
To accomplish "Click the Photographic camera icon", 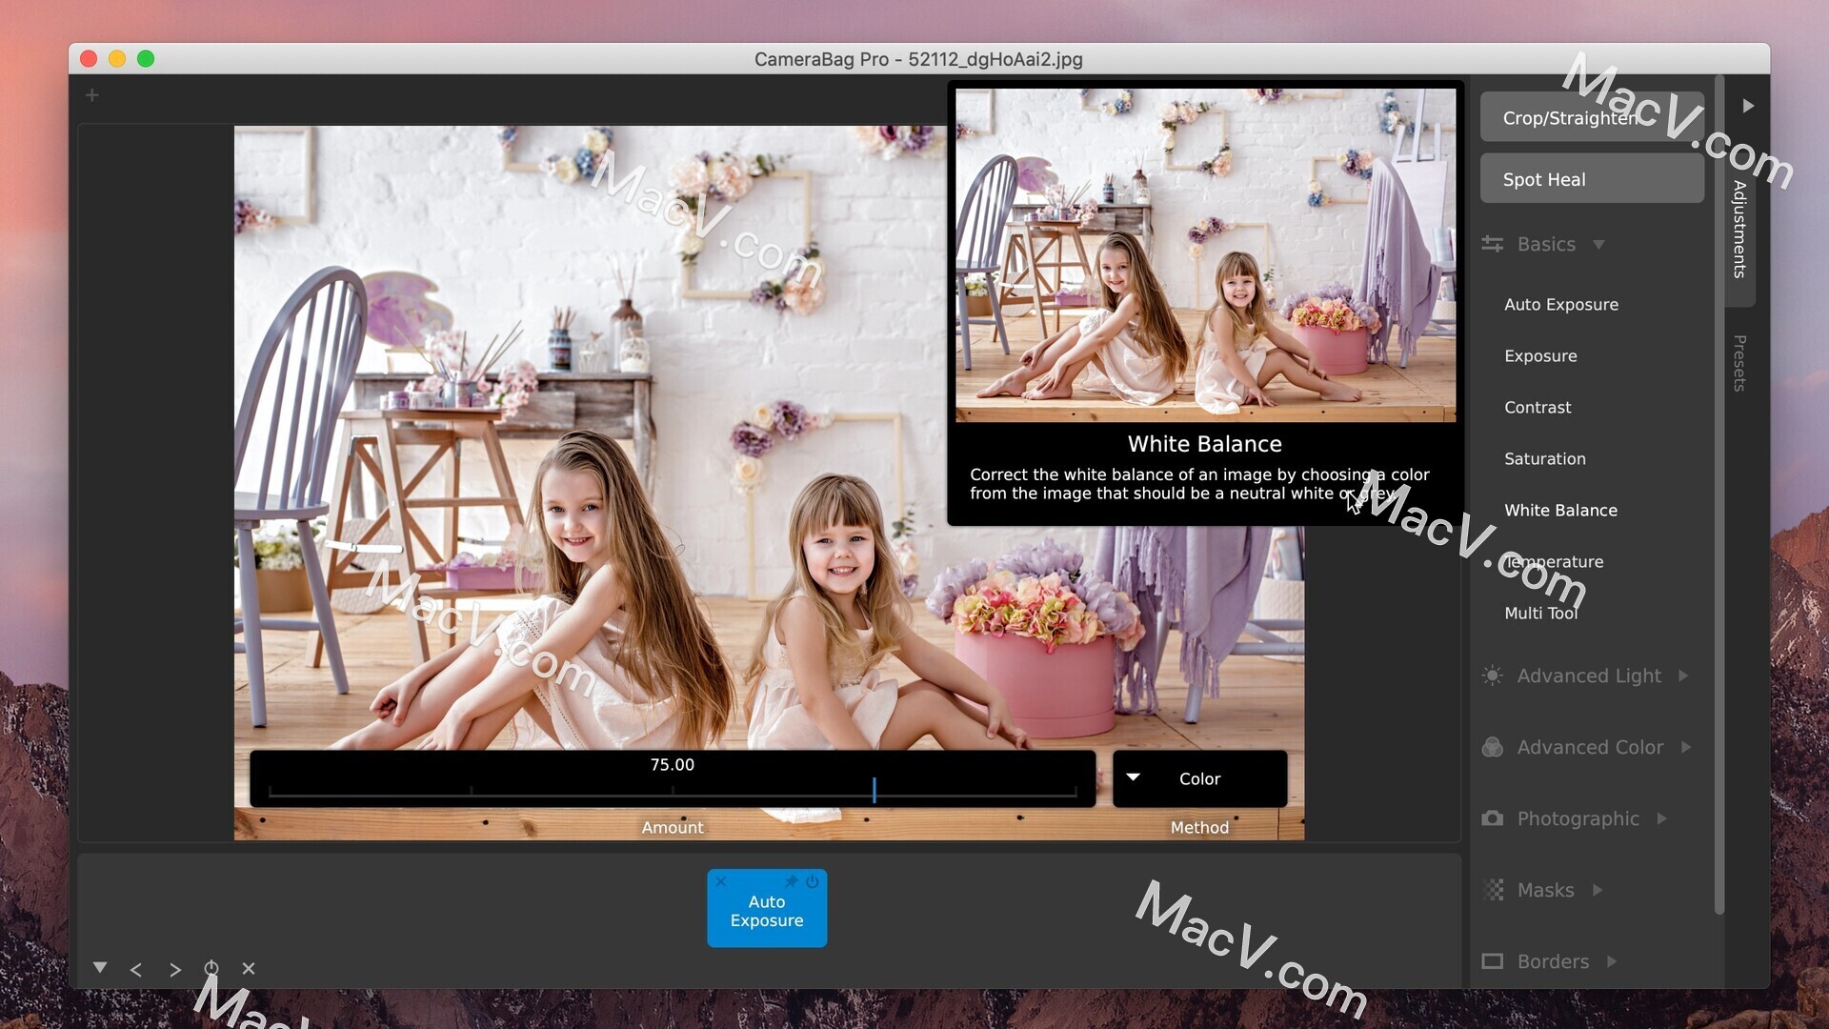I will tap(1493, 818).
